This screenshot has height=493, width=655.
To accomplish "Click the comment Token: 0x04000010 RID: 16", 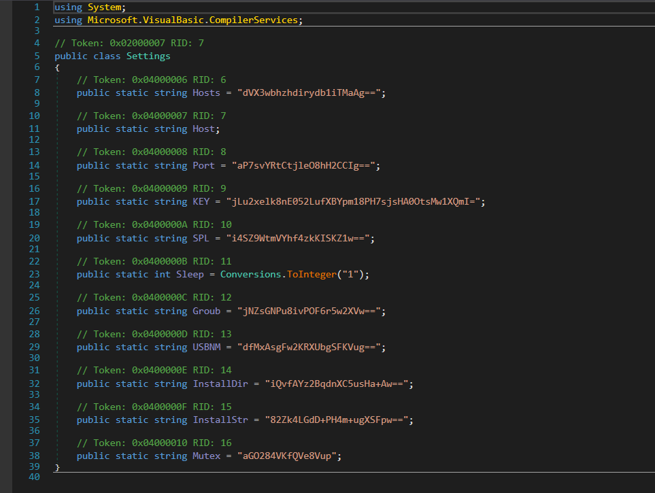I will click(154, 443).
